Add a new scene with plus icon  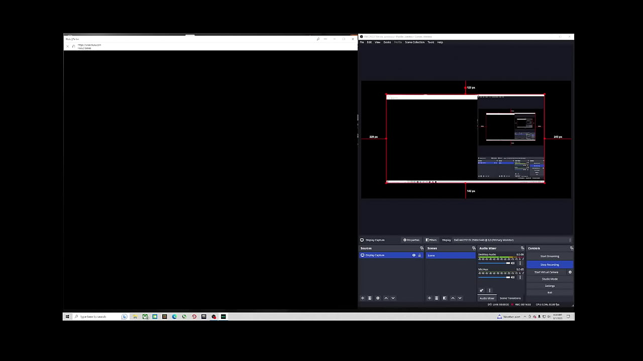[429, 298]
